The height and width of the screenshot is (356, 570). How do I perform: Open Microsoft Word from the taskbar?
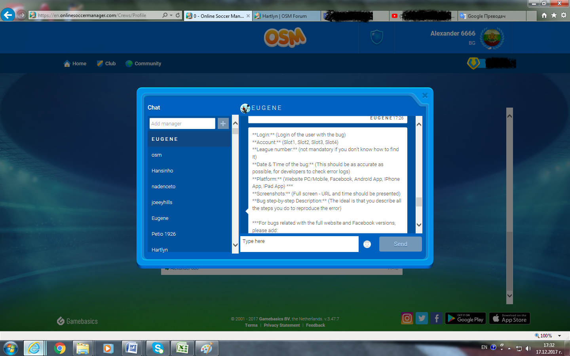(x=132, y=348)
